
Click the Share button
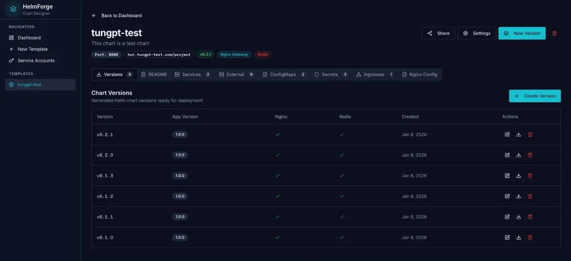coord(438,33)
